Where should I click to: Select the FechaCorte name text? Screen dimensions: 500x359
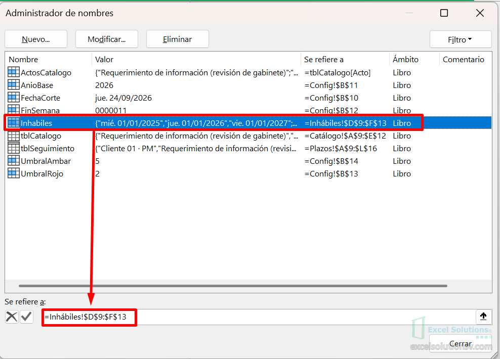(x=40, y=98)
